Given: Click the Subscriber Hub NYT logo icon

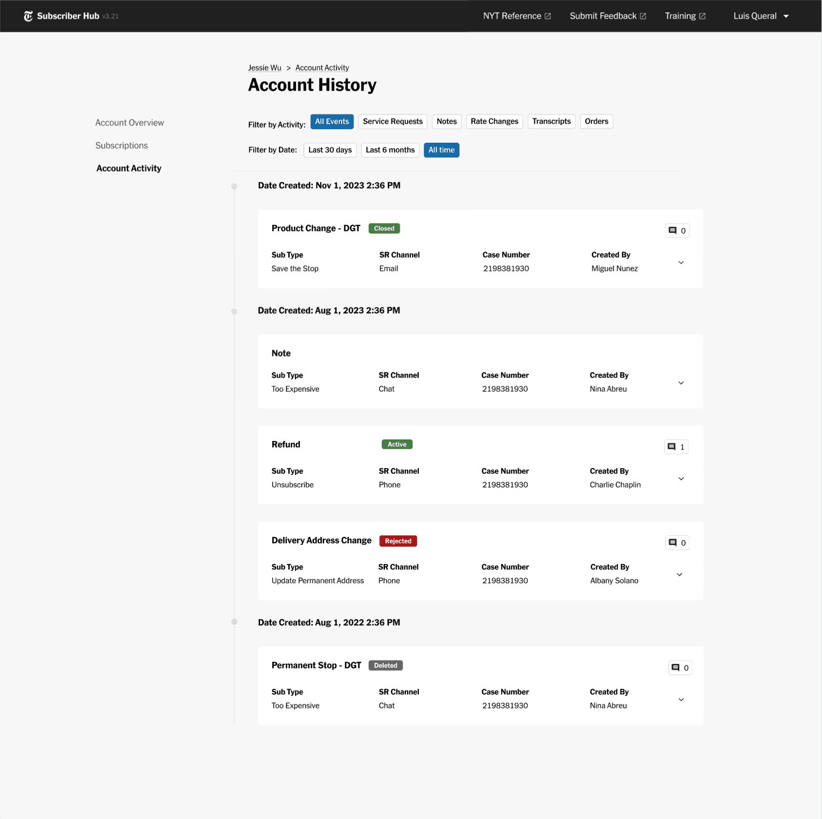Looking at the screenshot, I should pyautogui.click(x=28, y=16).
